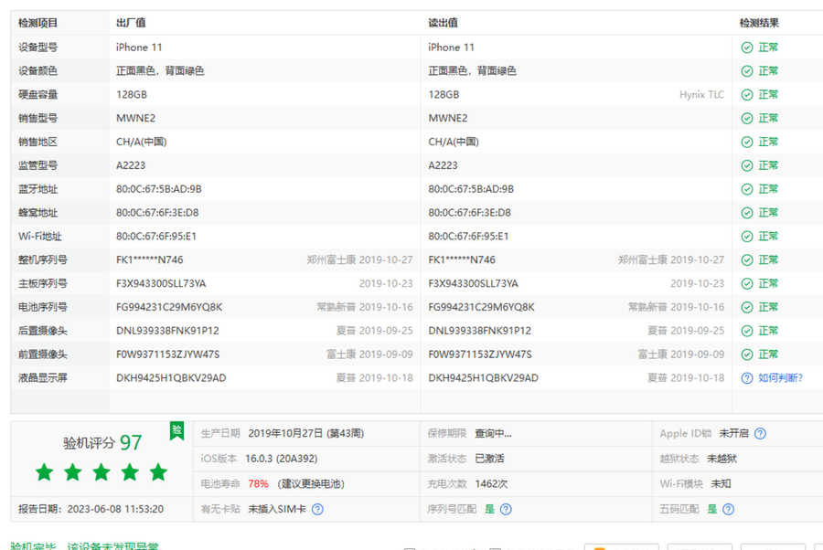The image size is (823, 550).
Task: Click the 报告日期 2023-06-08 11:53:20 text
Action: coord(91,509)
